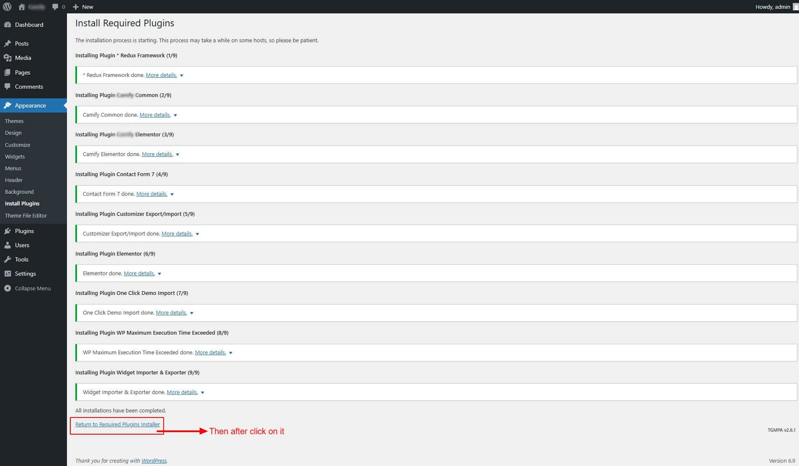799x466 pixels.
Task: Open More details for Elementor done
Action: click(139, 273)
